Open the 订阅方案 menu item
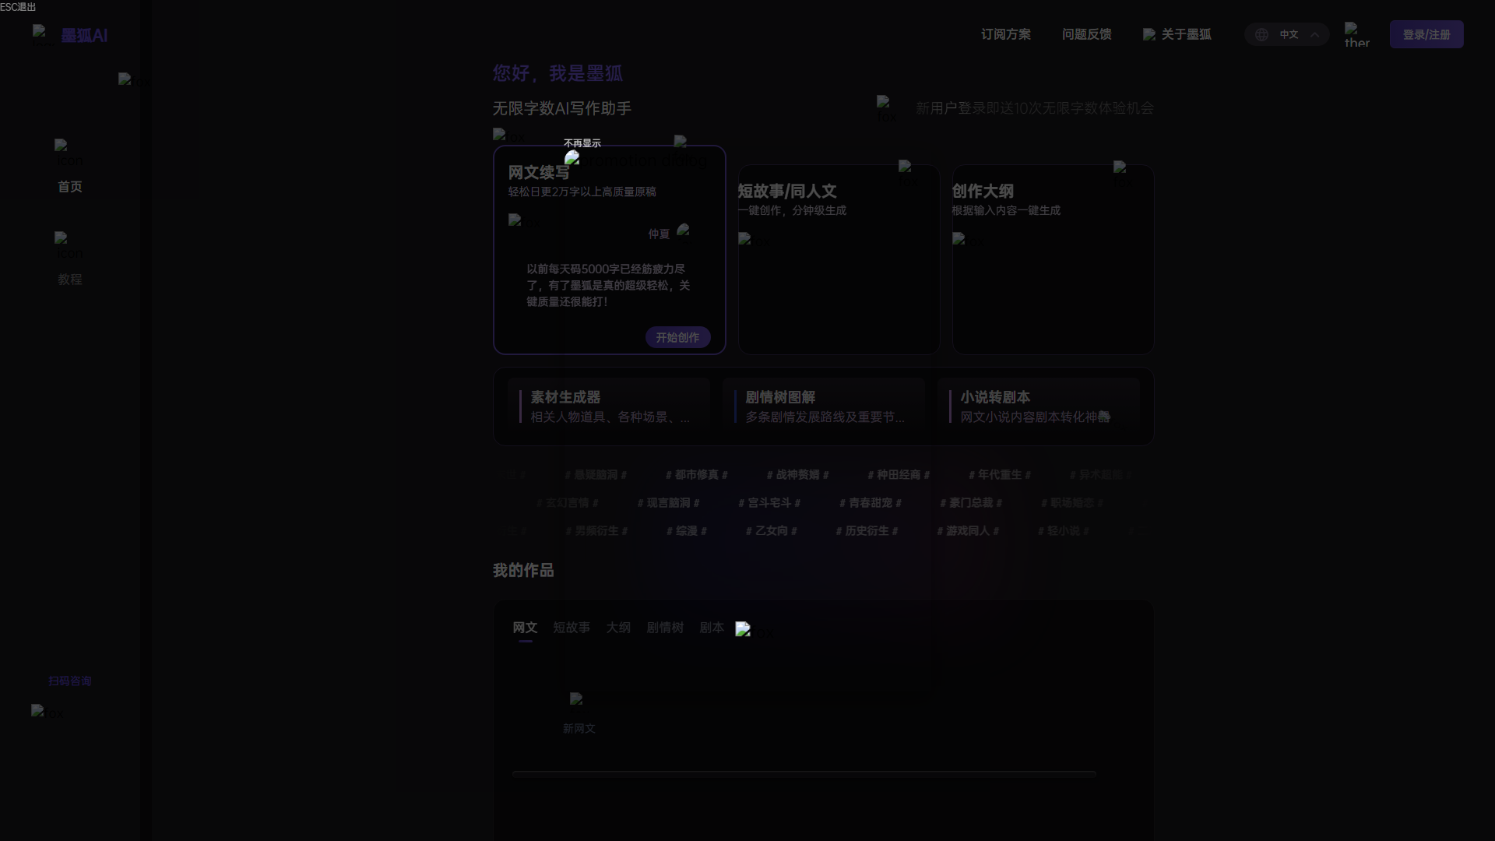This screenshot has width=1495, height=841. click(1005, 34)
